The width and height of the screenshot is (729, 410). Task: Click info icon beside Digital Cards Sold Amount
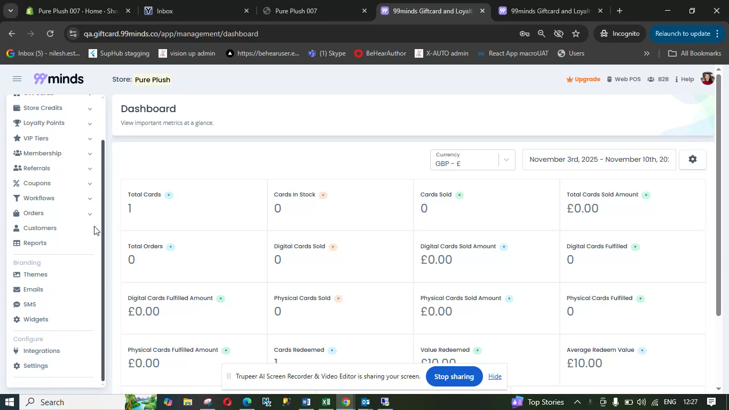click(504, 247)
